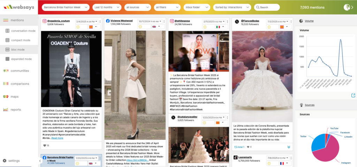Open the kebab menu on @FianceeBodas card
This screenshot has width=357, height=167.
(x=291, y=21)
